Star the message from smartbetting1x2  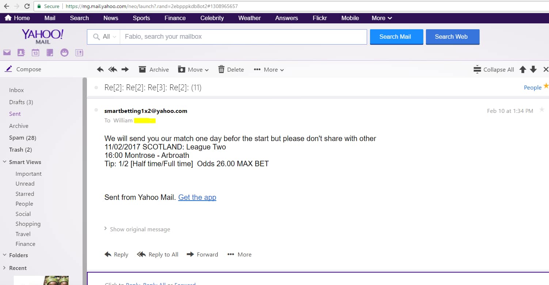[x=542, y=110]
